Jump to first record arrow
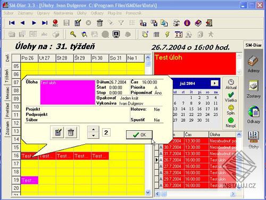 tap(12, 23)
